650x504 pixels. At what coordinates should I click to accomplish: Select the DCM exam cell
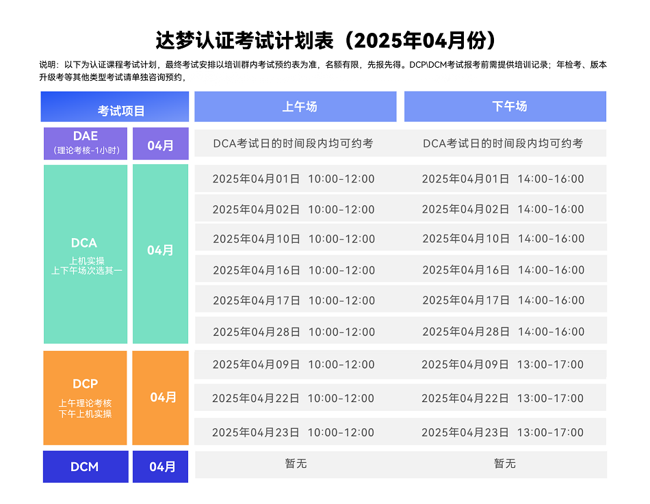(86, 466)
